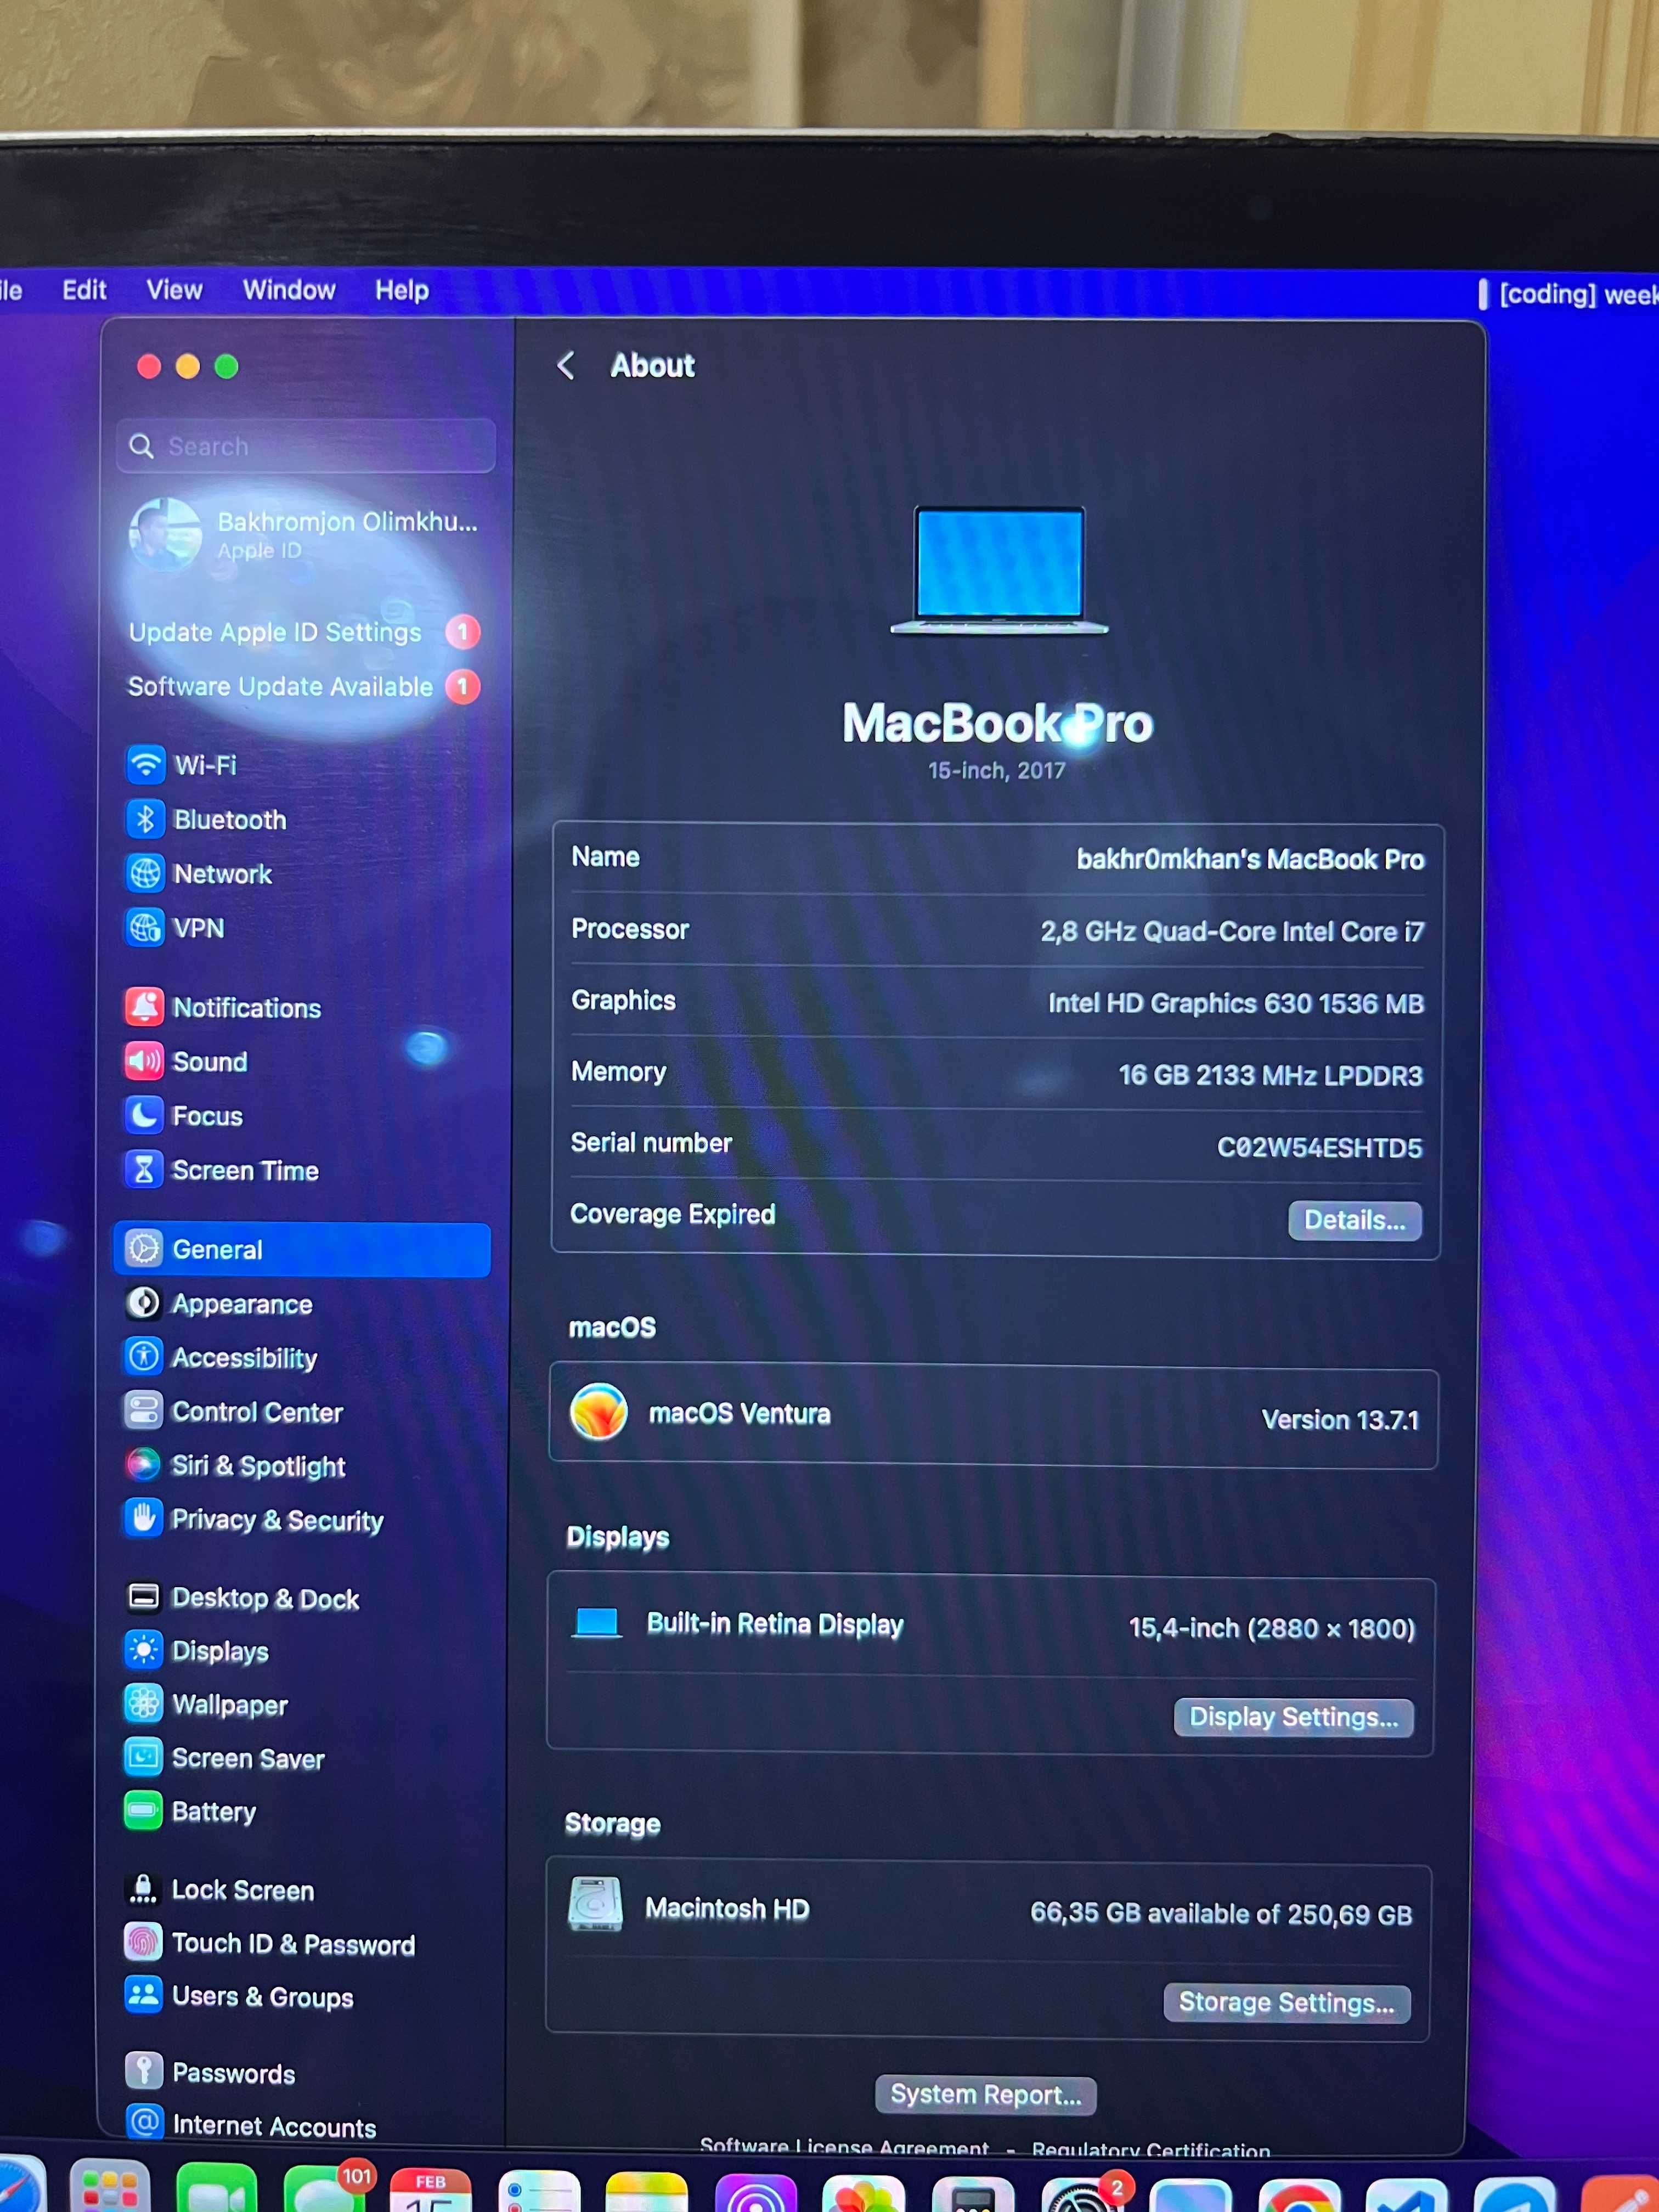Click Intel HD Graphics 630 1536 MB value

[x=1235, y=1003]
